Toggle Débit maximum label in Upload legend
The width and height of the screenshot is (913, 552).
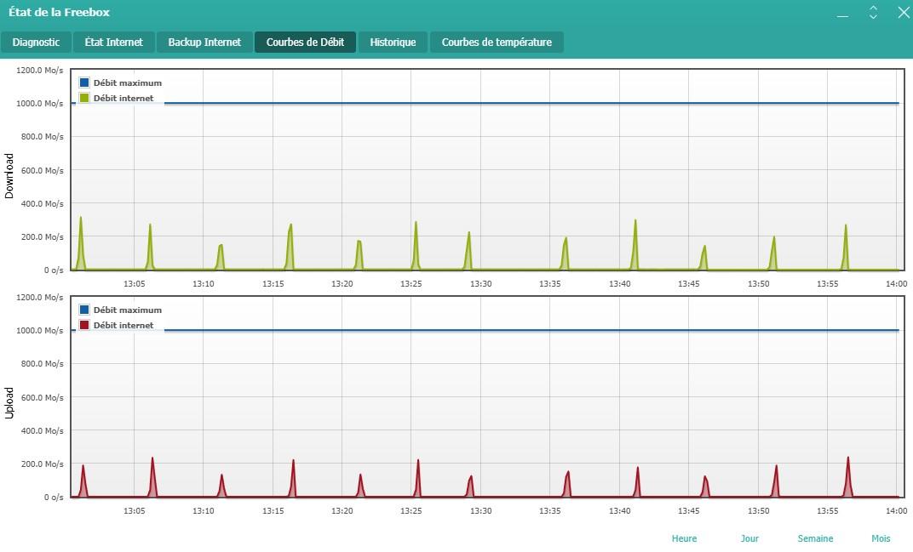(127, 310)
